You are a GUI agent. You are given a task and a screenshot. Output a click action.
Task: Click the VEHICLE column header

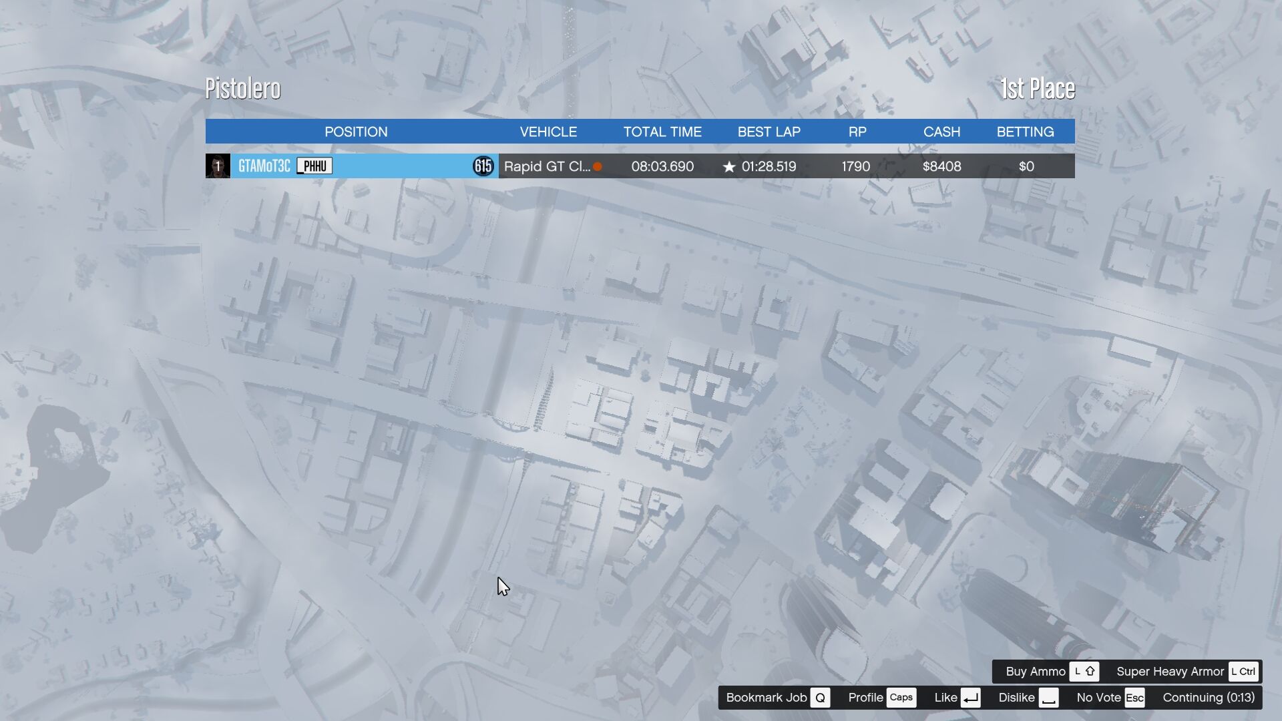pos(548,132)
